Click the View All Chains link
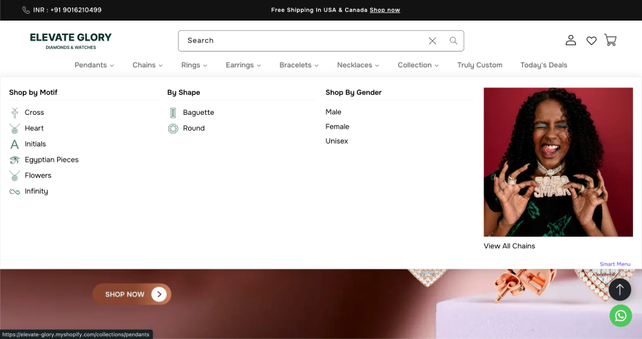The width and height of the screenshot is (642, 339). (509, 246)
